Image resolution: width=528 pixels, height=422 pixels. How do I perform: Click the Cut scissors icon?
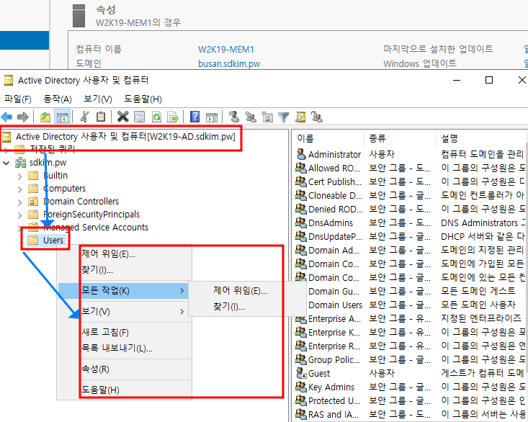coord(84,117)
